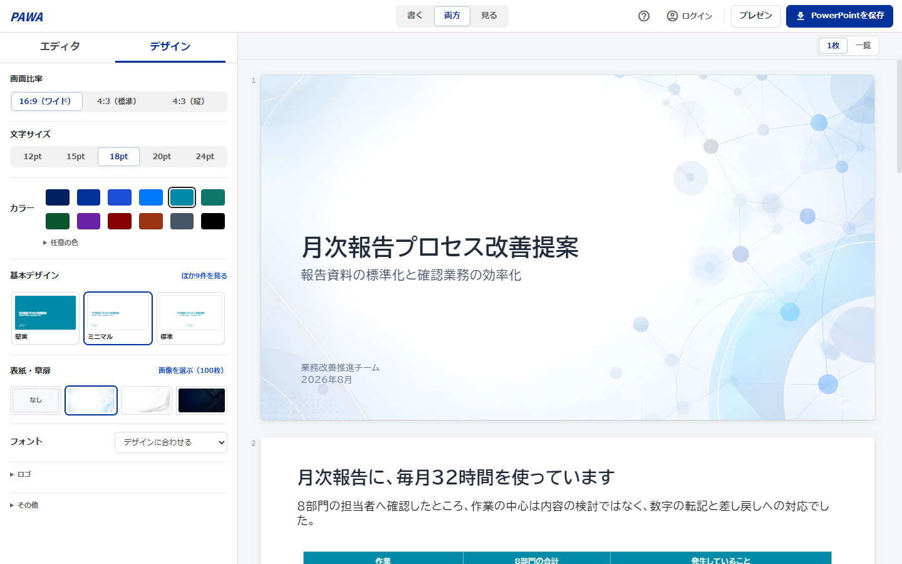The width and height of the screenshot is (902, 564).
Task: Pick the dark red color swatch
Action: tap(120, 221)
